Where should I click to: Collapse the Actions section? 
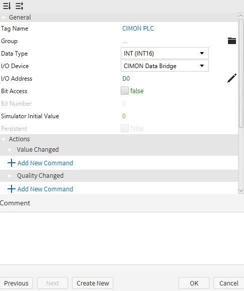(4, 140)
